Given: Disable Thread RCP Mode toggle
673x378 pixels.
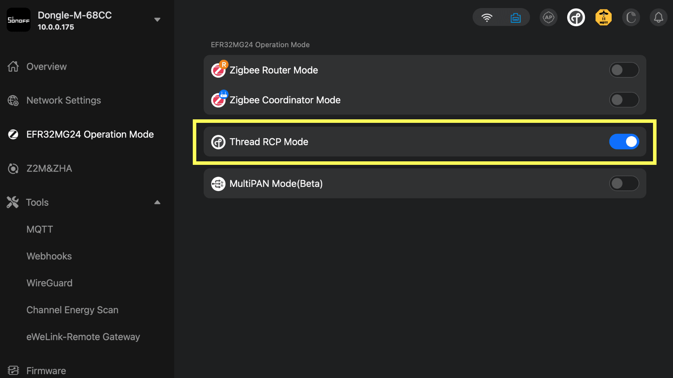Looking at the screenshot, I should [x=624, y=142].
